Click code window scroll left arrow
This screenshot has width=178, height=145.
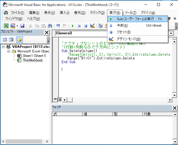click(x=65, y=100)
